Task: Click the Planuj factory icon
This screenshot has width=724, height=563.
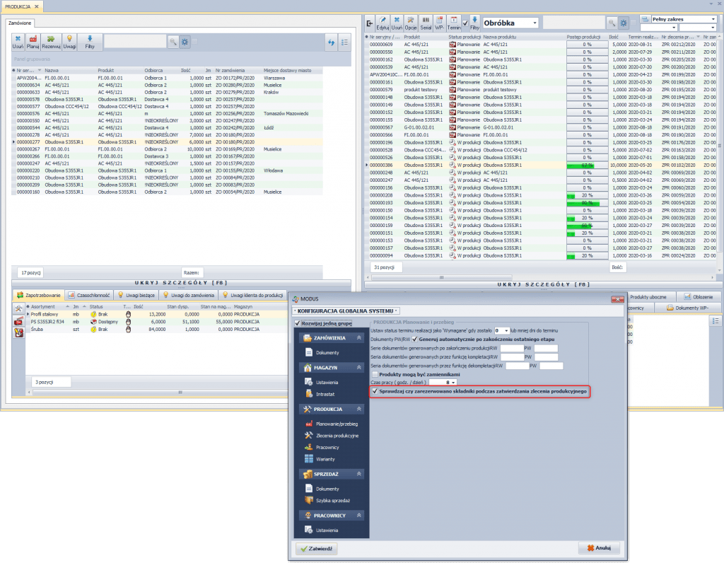Action: click(33, 42)
